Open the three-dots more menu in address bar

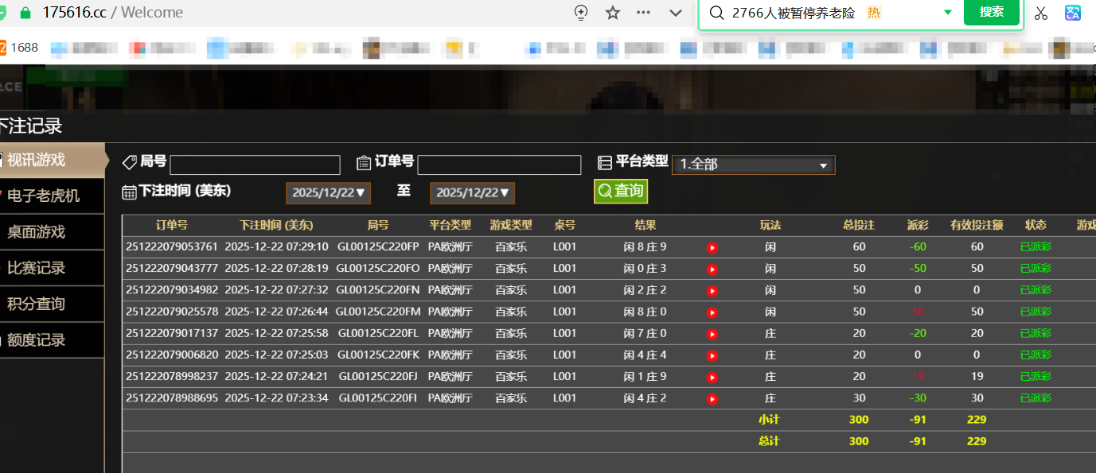pyautogui.click(x=644, y=13)
